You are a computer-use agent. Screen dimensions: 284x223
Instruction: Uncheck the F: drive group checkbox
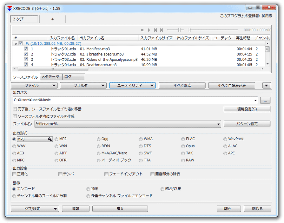21,43
